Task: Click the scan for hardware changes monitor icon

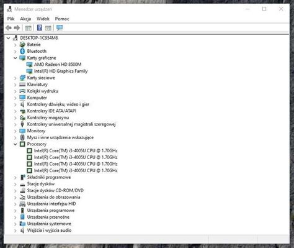Action: pyautogui.click(x=60, y=27)
